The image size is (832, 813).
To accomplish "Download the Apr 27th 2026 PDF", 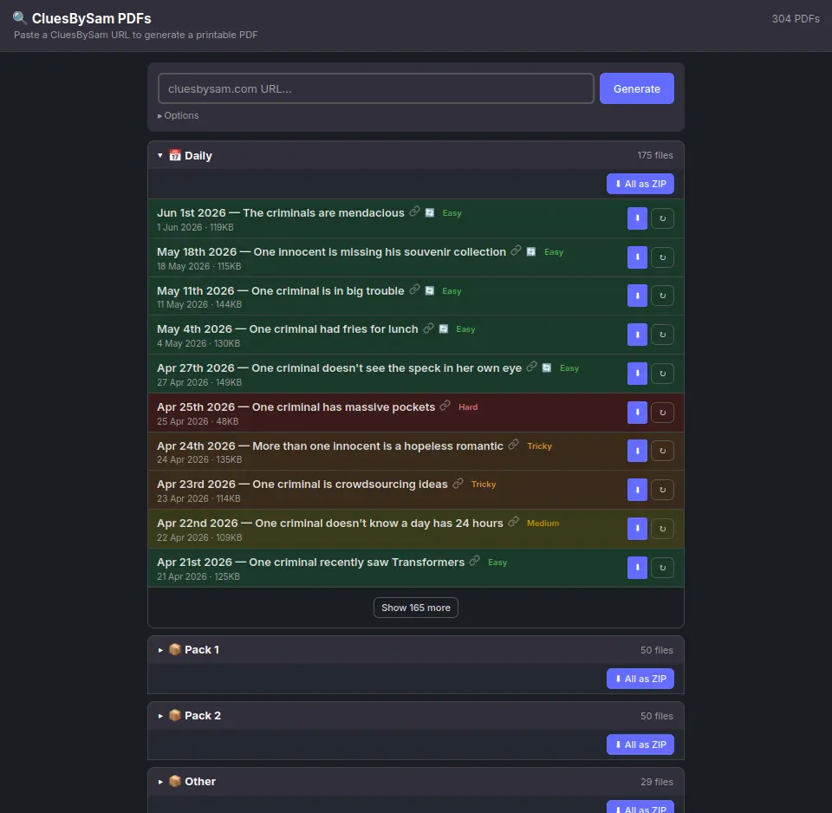I will 637,374.
